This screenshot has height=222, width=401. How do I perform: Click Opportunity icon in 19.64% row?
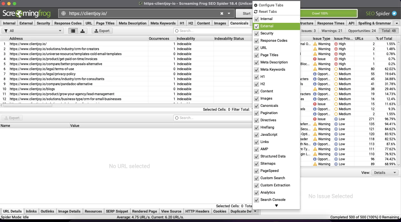(x=315, y=74)
